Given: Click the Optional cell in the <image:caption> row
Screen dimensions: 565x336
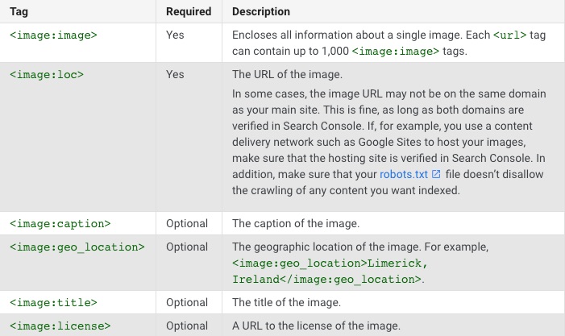Looking at the screenshot, I should tap(187, 224).
